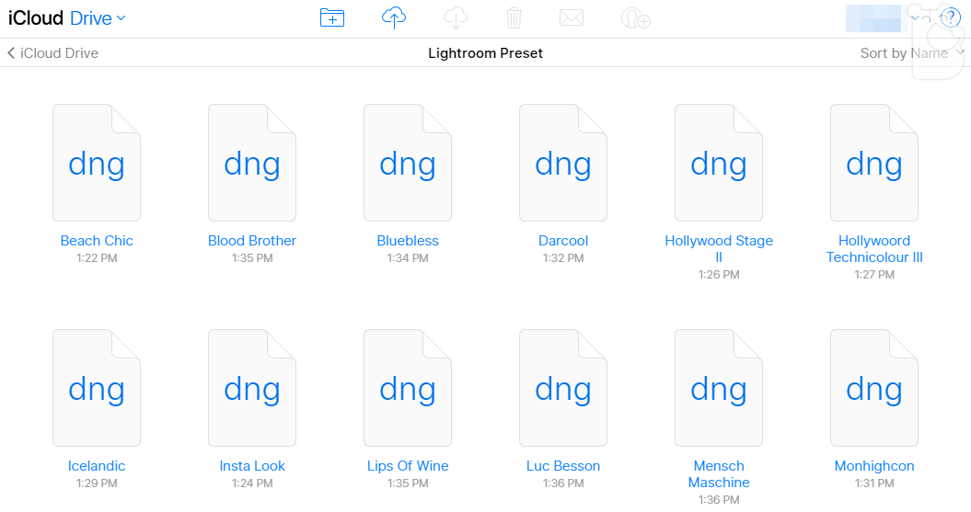971x512 pixels.
Task: Select the Insta Look dng file icon
Action: [x=252, y=388]
